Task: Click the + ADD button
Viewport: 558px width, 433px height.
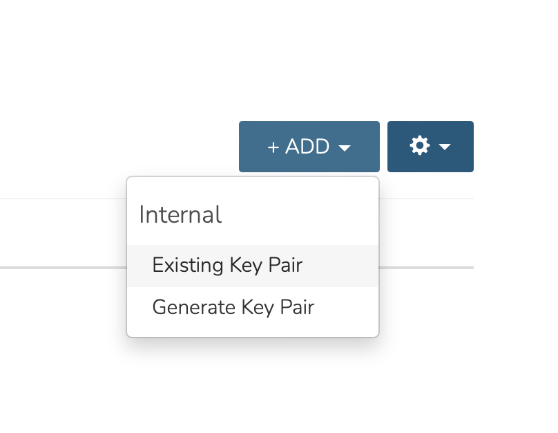Action: coord(309,147)
